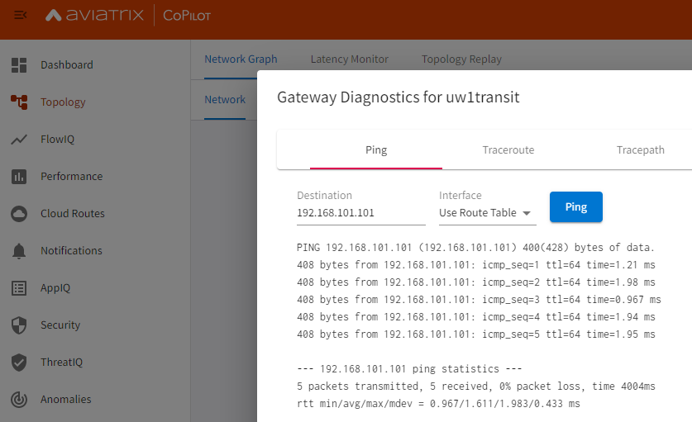Click the Topology node icon
692x422 pixels.
(x=19, y=102)
